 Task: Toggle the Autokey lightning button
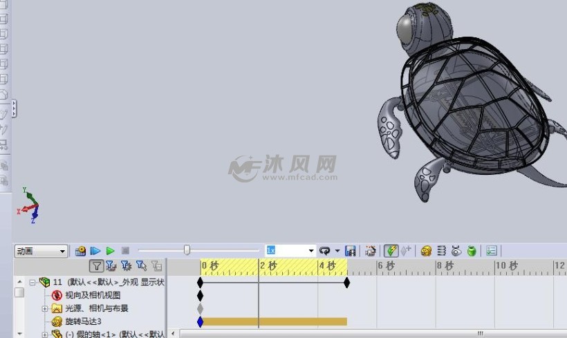[391, 251]
